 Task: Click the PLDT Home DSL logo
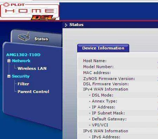(30, 11)
